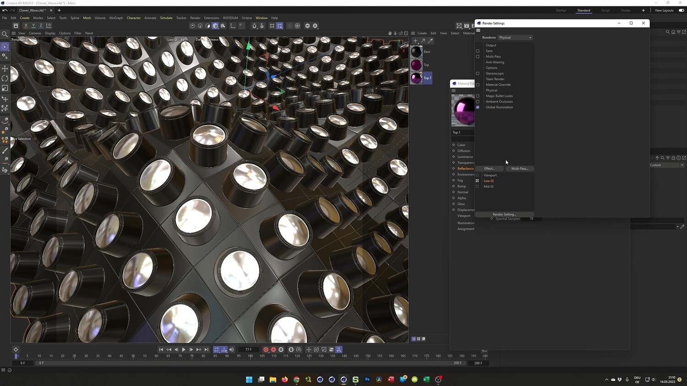This screenshot has height=386, width=687.
Task: Open the Render Settings hamburger menu
Action: [x=478, y=31]
